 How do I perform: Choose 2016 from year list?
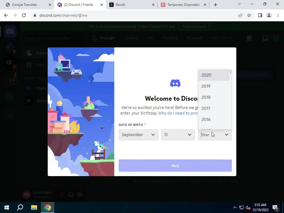coord(214,119)
